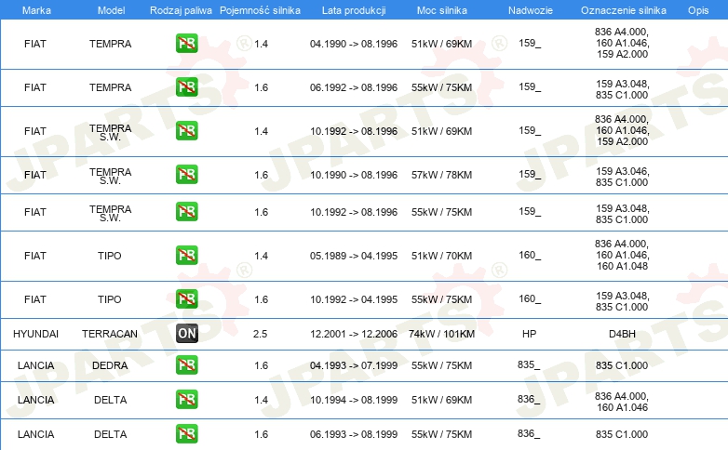Select the DEDRA model cell

110,365
